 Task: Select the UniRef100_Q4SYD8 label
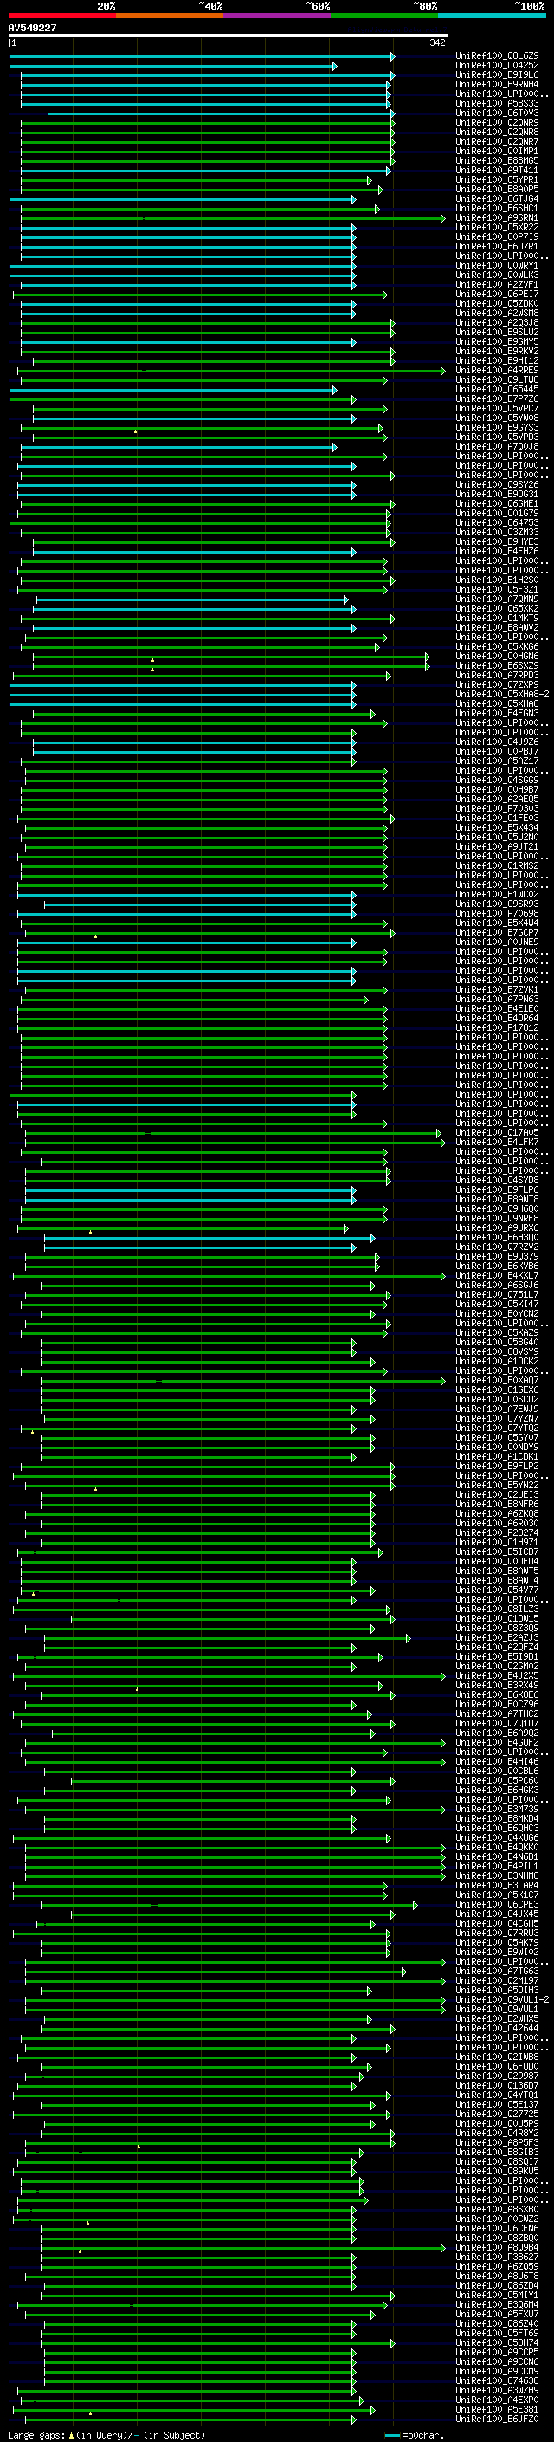click(x=497, y=1180)
